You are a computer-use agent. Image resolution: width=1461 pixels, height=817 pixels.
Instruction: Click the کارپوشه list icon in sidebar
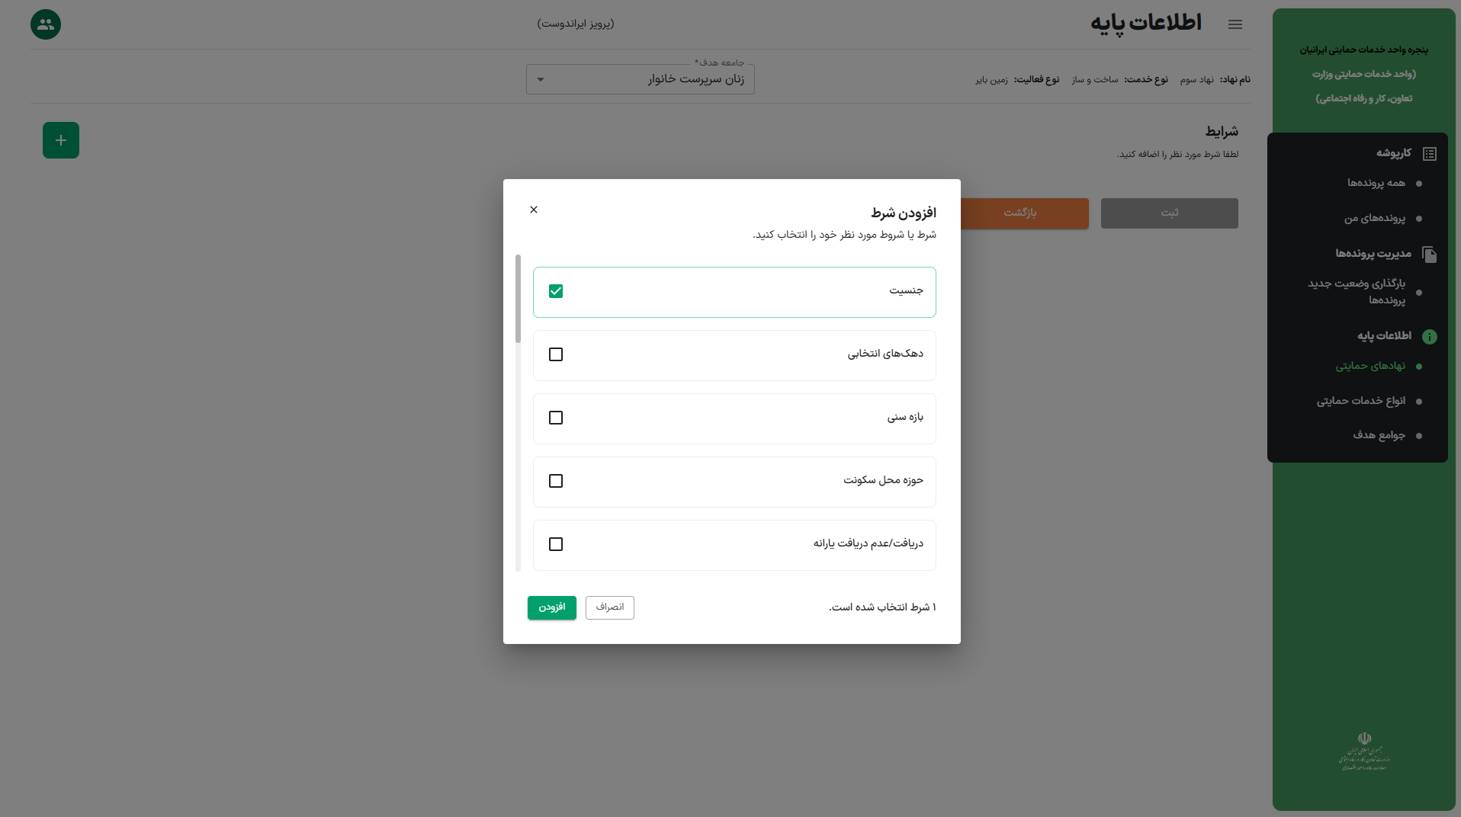tap(1430, 154)
